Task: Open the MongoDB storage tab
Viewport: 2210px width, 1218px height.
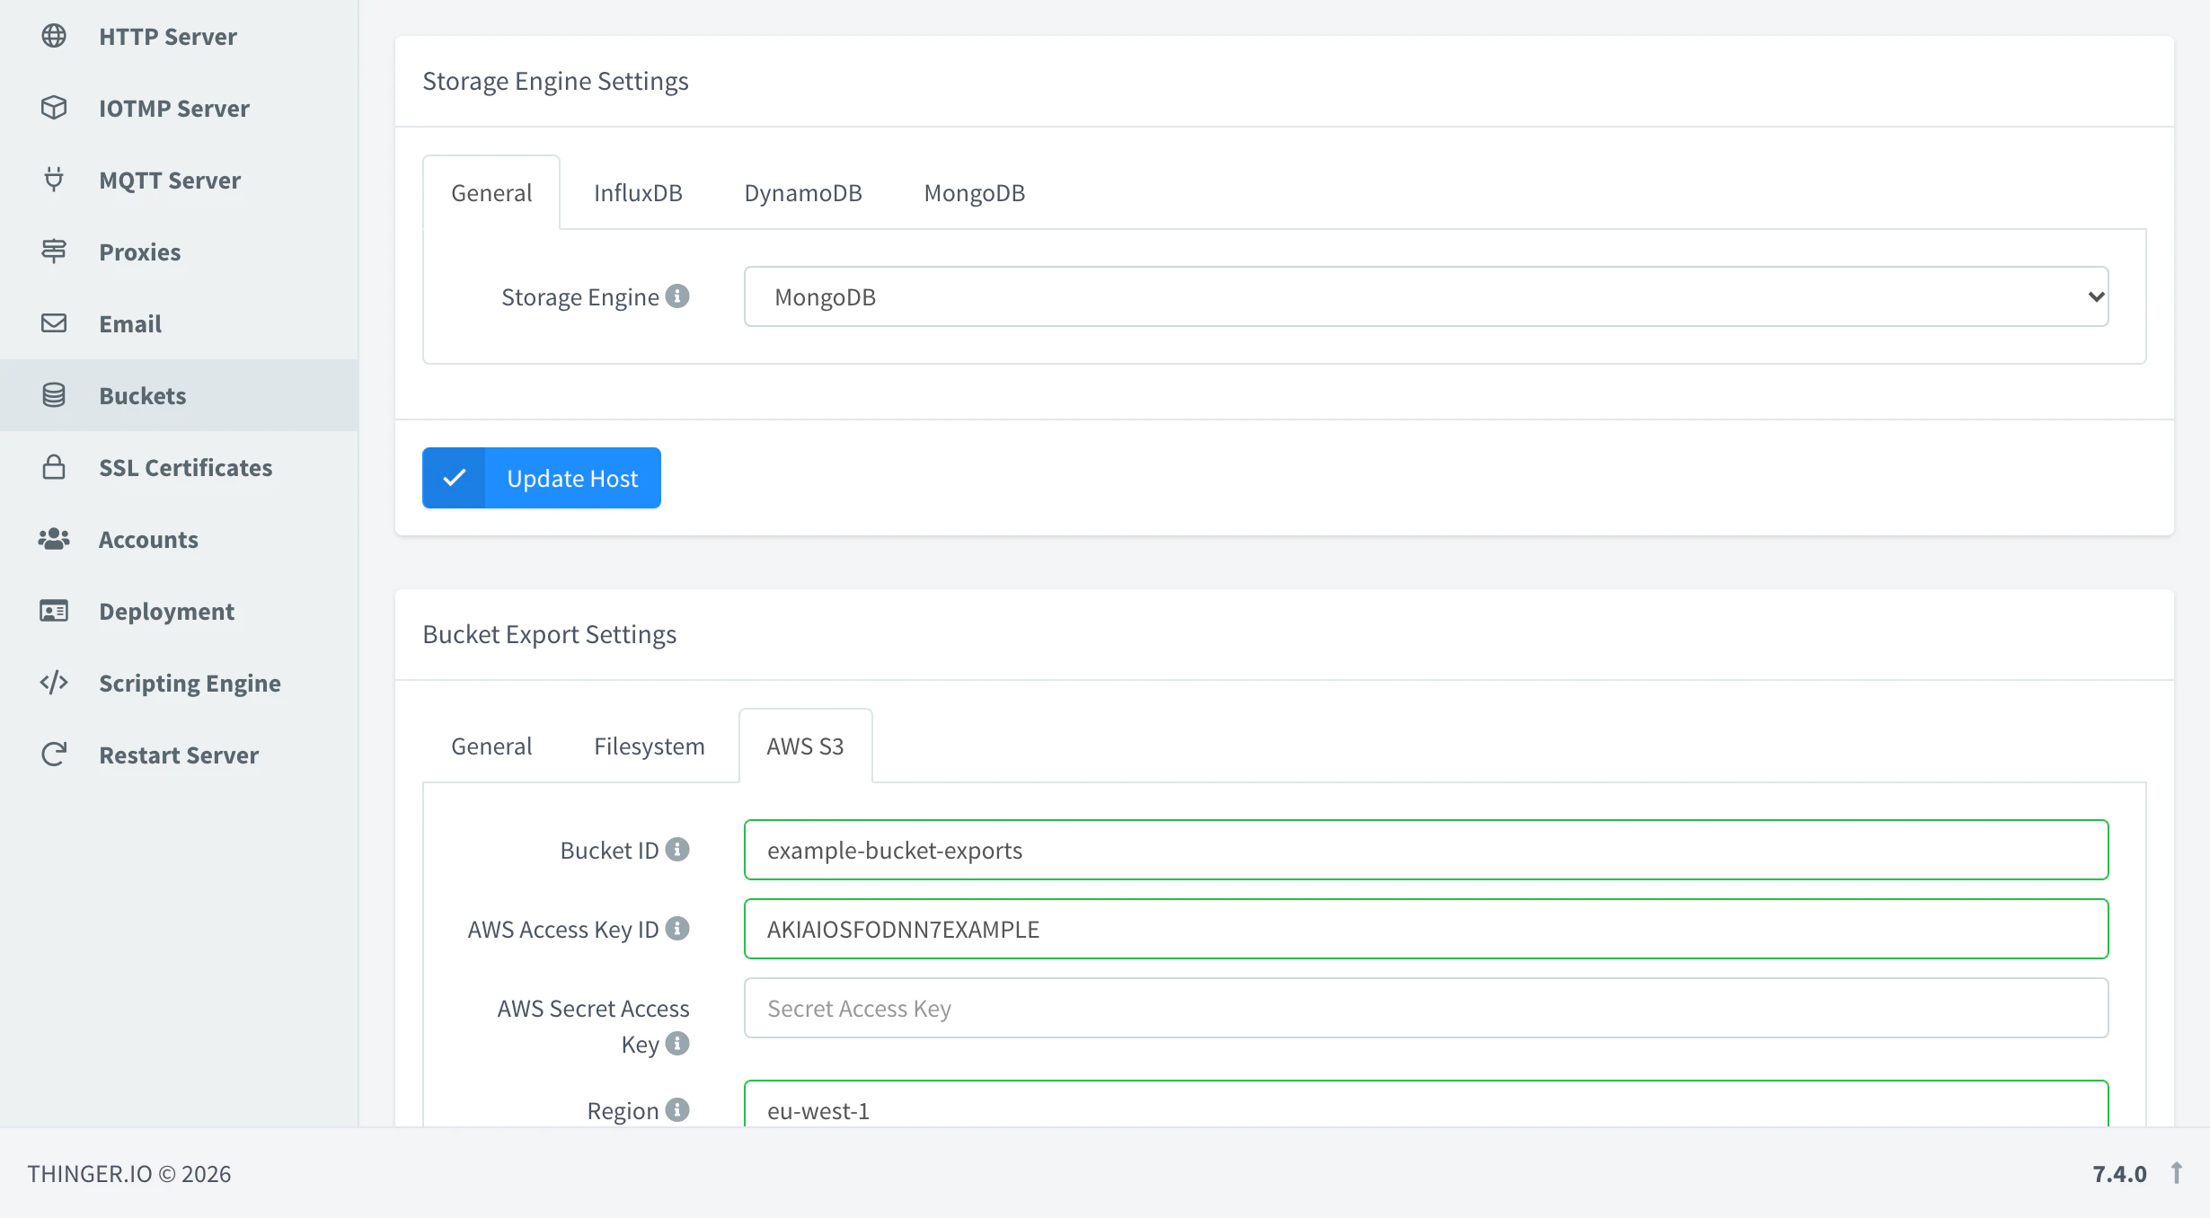Action: point(975,193)
